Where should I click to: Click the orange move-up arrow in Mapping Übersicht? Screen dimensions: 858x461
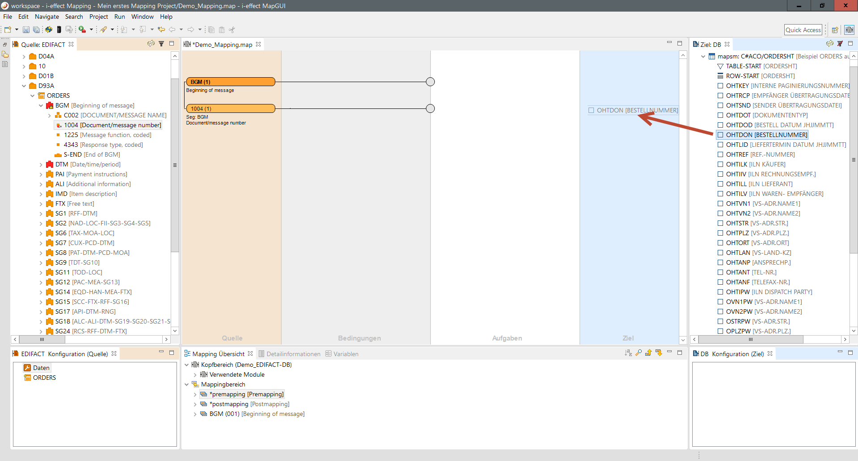click(648, 353)
